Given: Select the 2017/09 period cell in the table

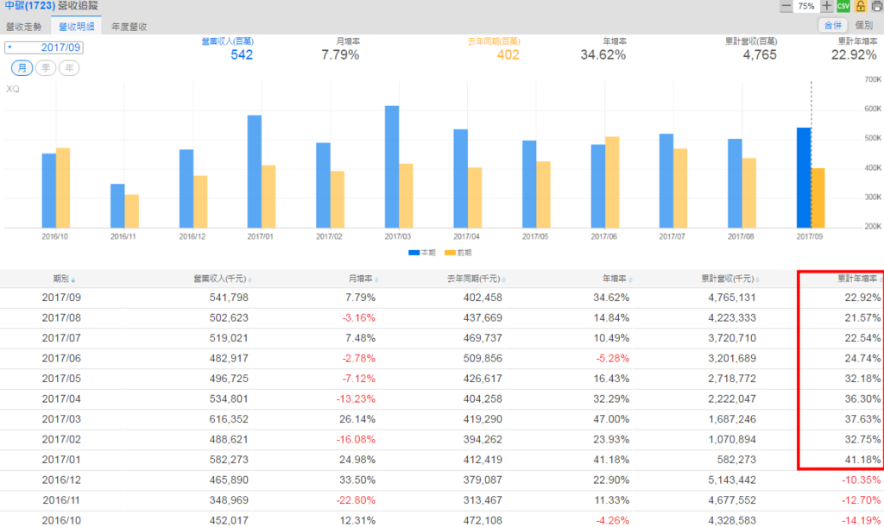Looking at the screenshot, I should click(x=61, y=298).
